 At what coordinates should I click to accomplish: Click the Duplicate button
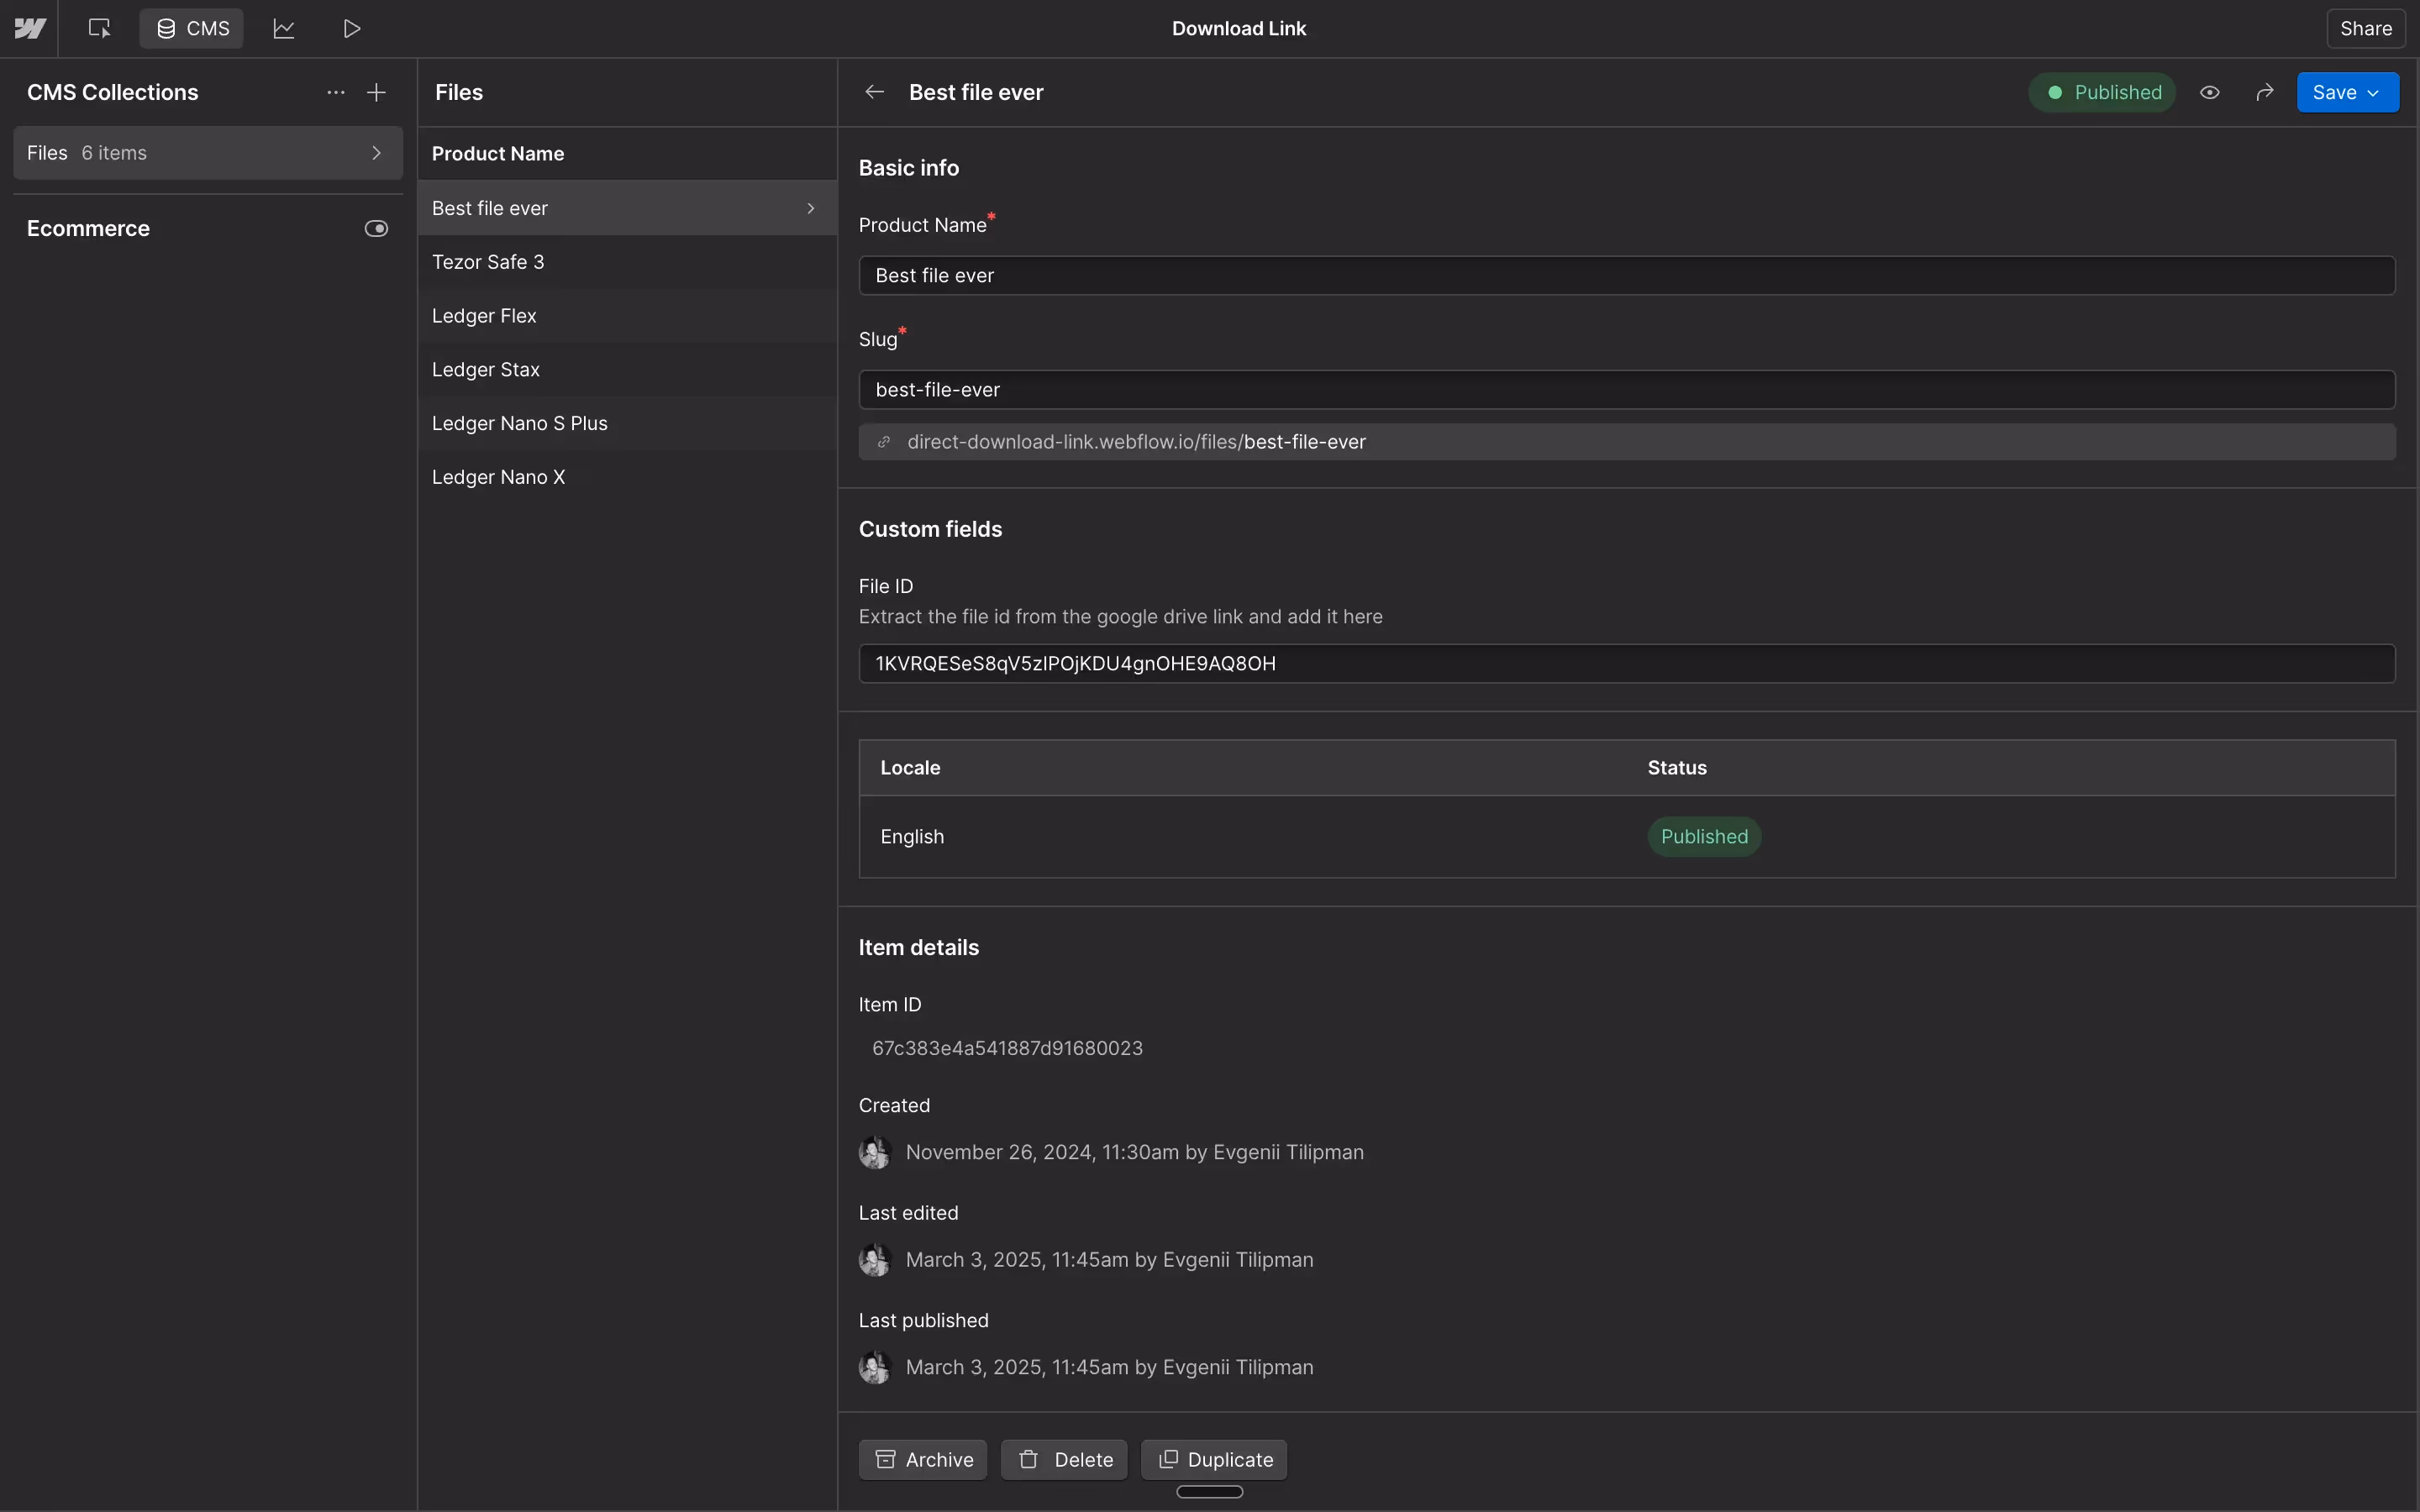[1214, 1459]
